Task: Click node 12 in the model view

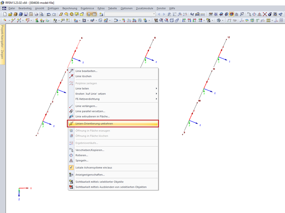Action: point(226,39)
